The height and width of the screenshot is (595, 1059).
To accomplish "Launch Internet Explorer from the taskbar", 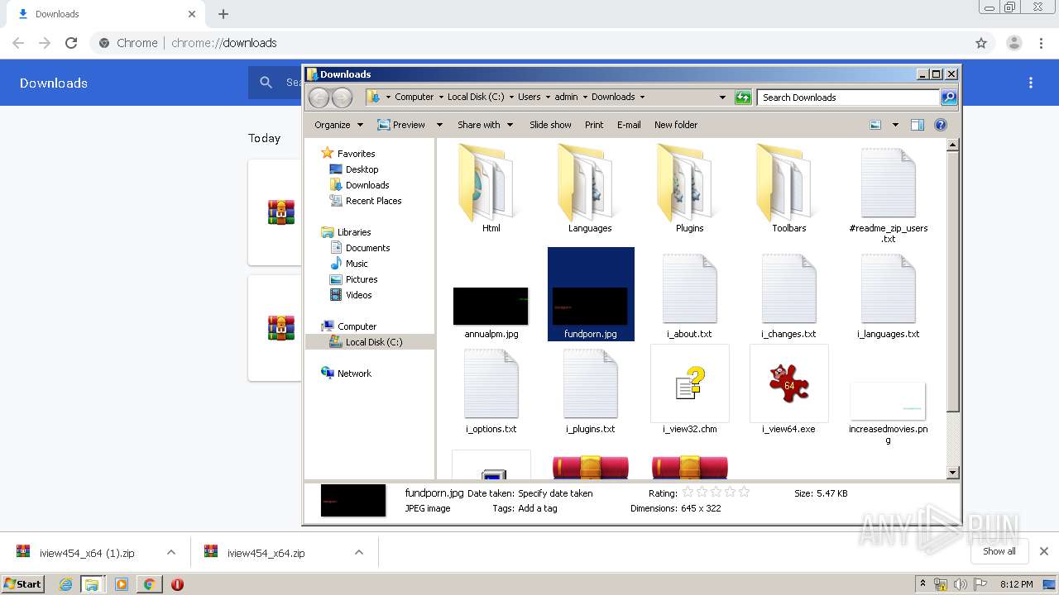I will pos(65,584).
